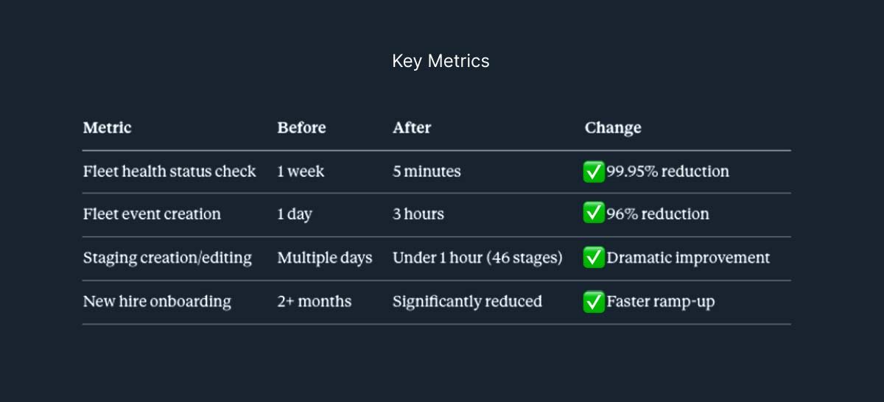Select the Before column header
Screen dimensions: 884x402
click(x=301, y=127)
